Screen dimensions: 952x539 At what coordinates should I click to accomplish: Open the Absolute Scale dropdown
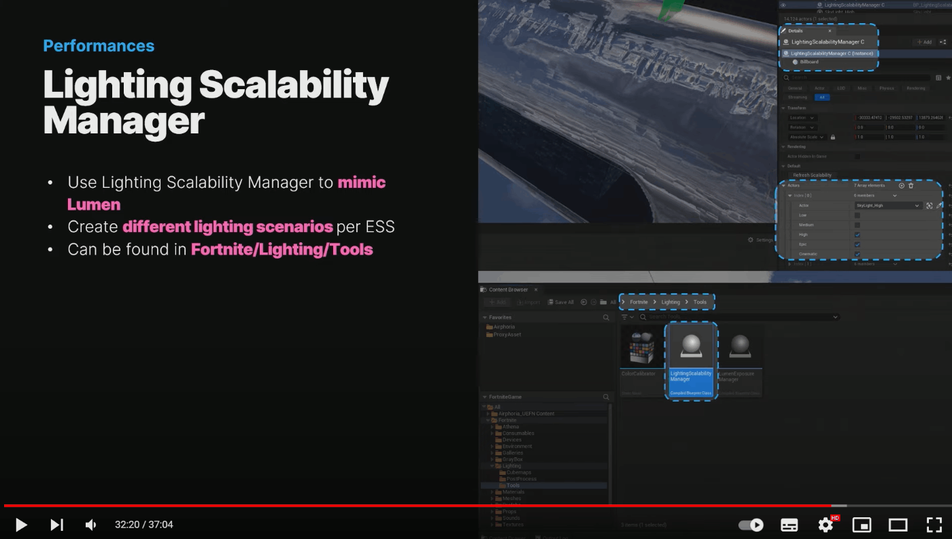click(807, 137)
